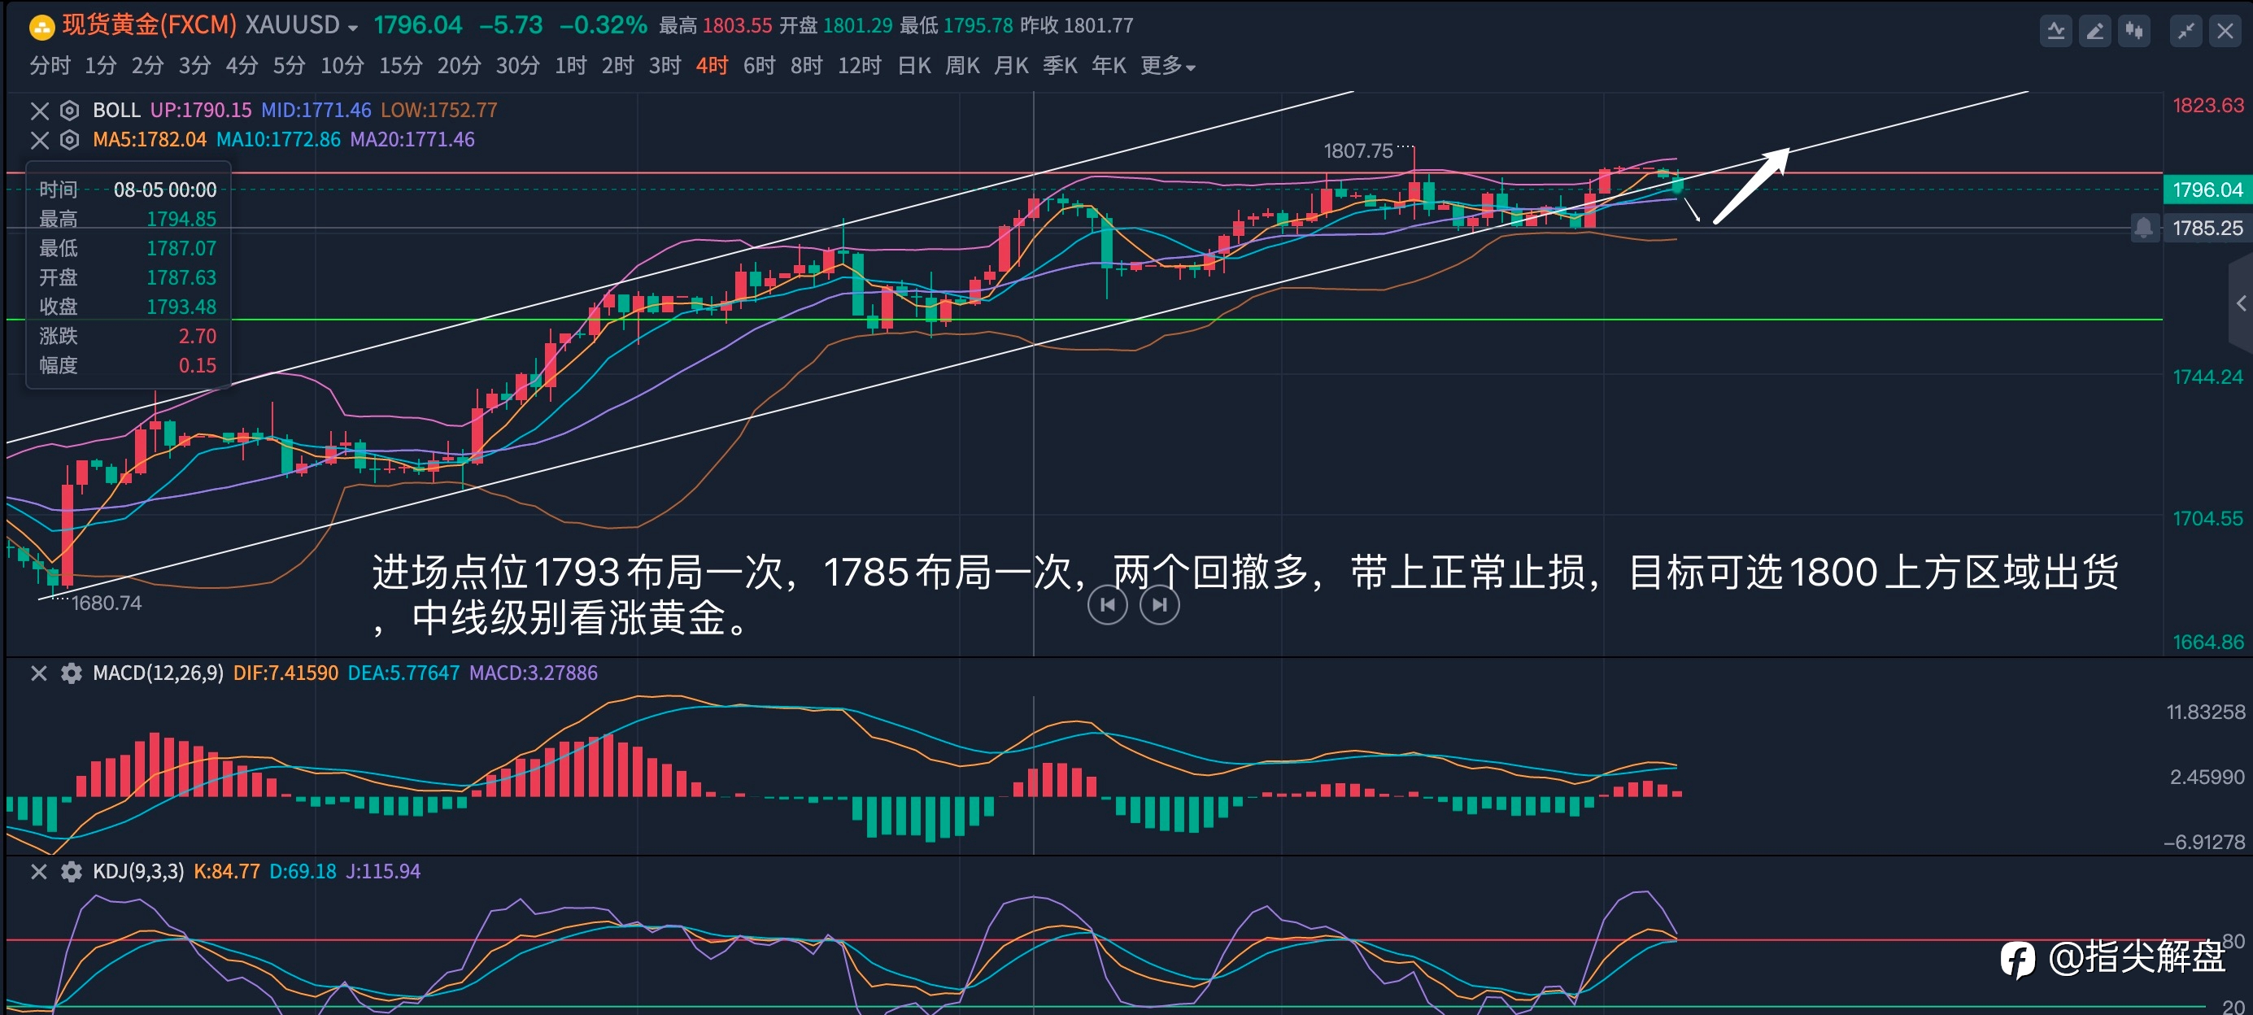2253x1015 pixels.
Task: Open the indicator chart icon in top toolbar
Action: click(x=2056, y=33)
